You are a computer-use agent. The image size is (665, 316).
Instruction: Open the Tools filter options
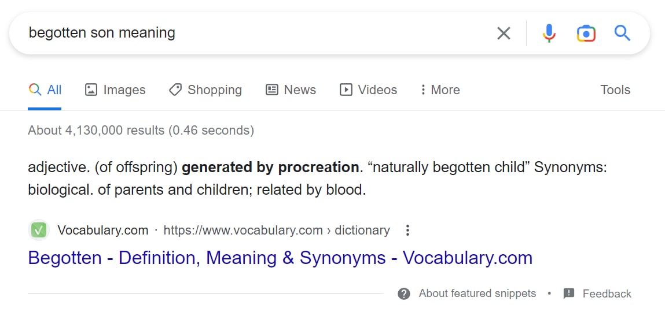coord(615,90)
